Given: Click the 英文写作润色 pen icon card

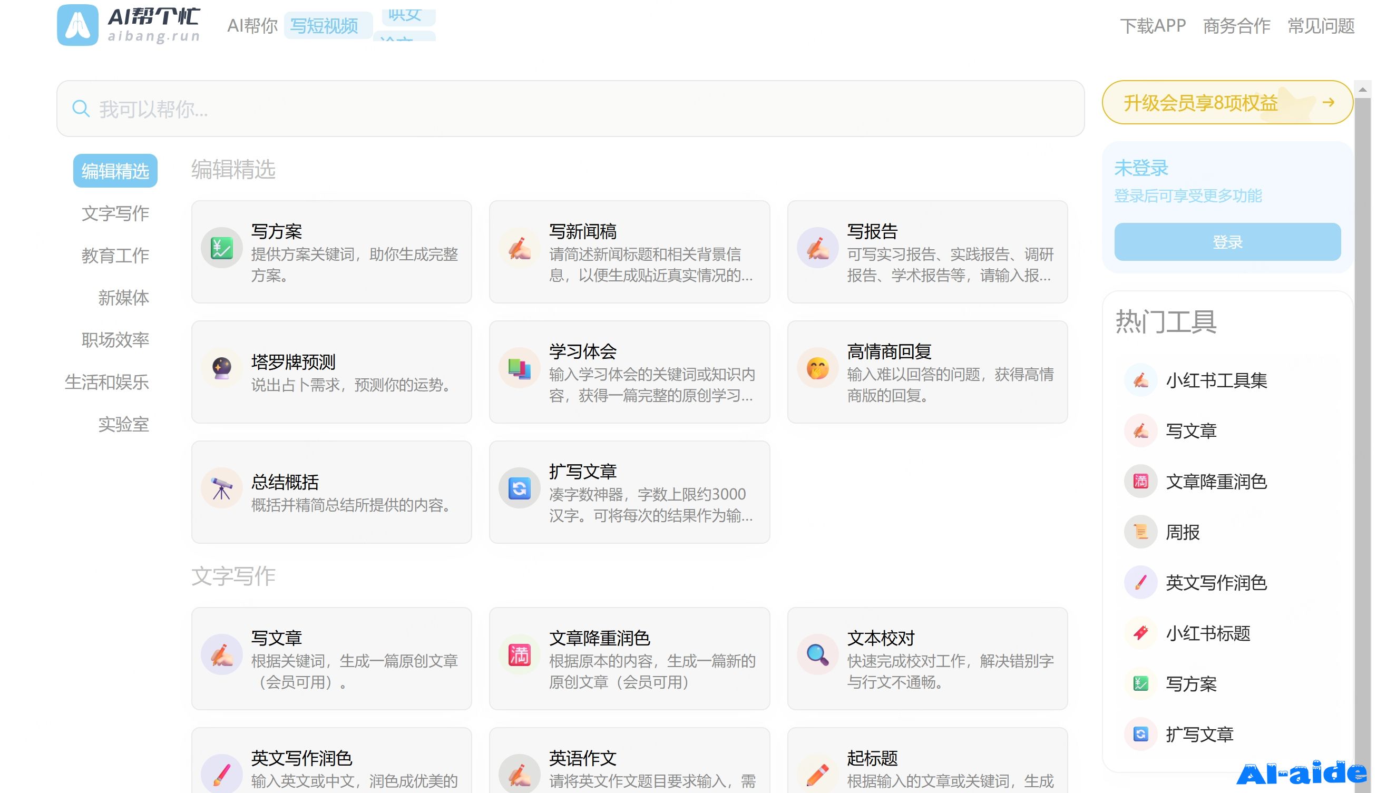Looking at the screenshot, I should pos(222,775).
